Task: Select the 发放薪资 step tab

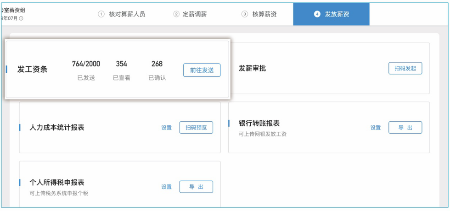Action: tap(332, 14)
